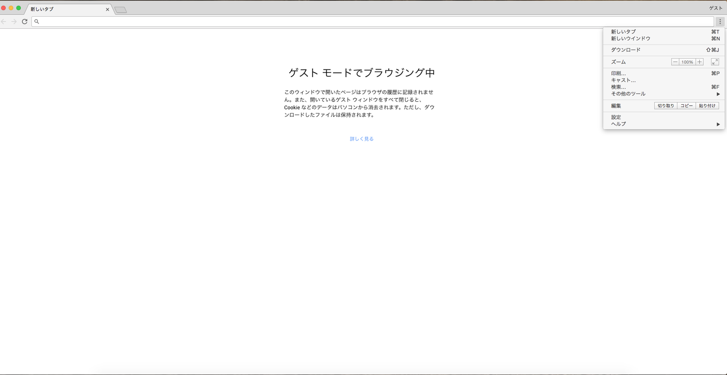Expand the その他のツール submenu

[x=664, y=94]
